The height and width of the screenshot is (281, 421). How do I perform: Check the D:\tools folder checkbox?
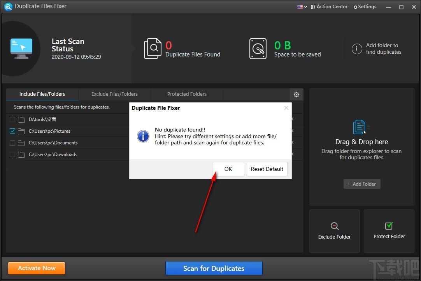click(12, 119)
